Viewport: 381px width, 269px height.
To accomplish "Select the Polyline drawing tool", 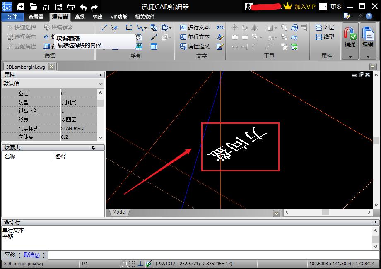I will click(x=140, y=28).
